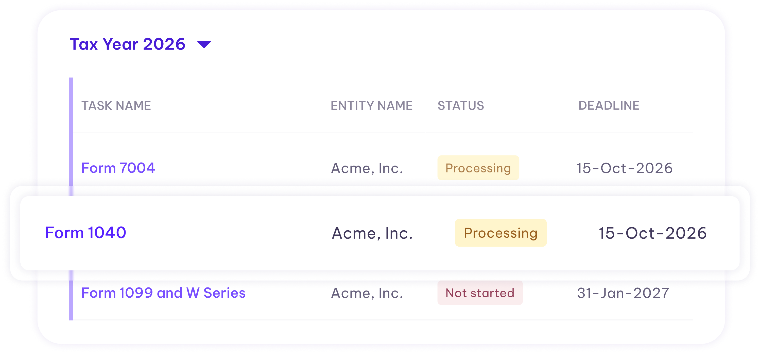Click the 15-Oct-2026 deadline for Form 7004
Screen dimensions: 760x354
coord(625,168)
